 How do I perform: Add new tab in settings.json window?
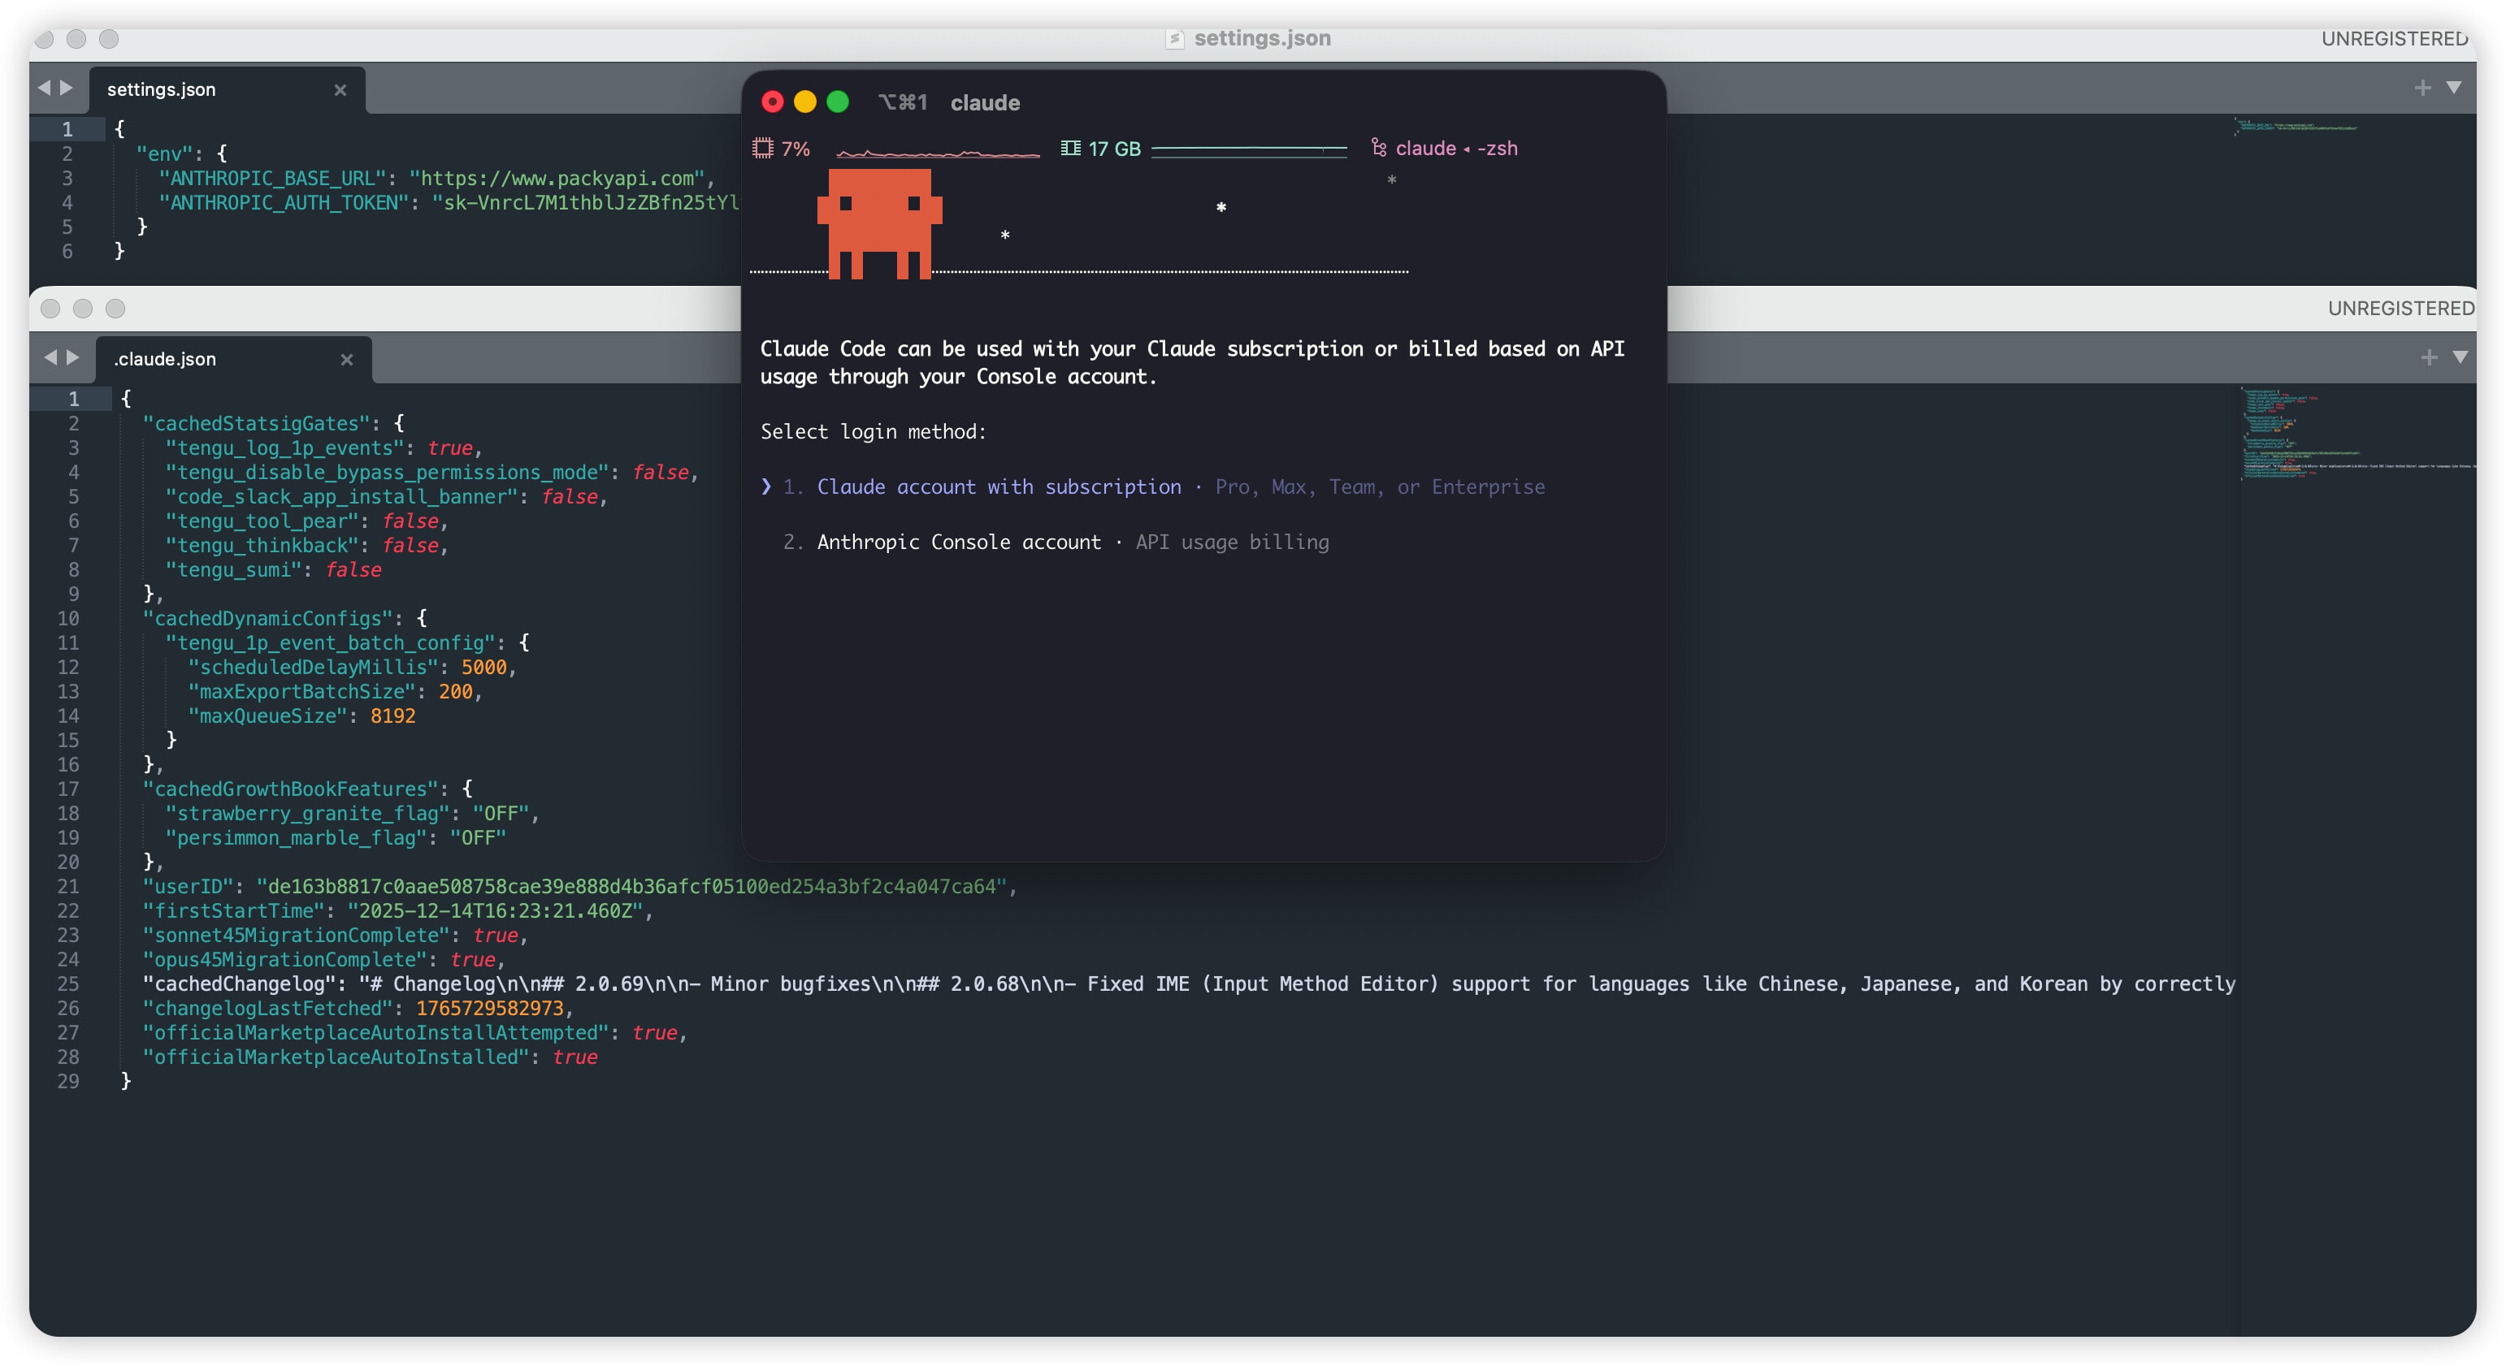(2422, 88)
